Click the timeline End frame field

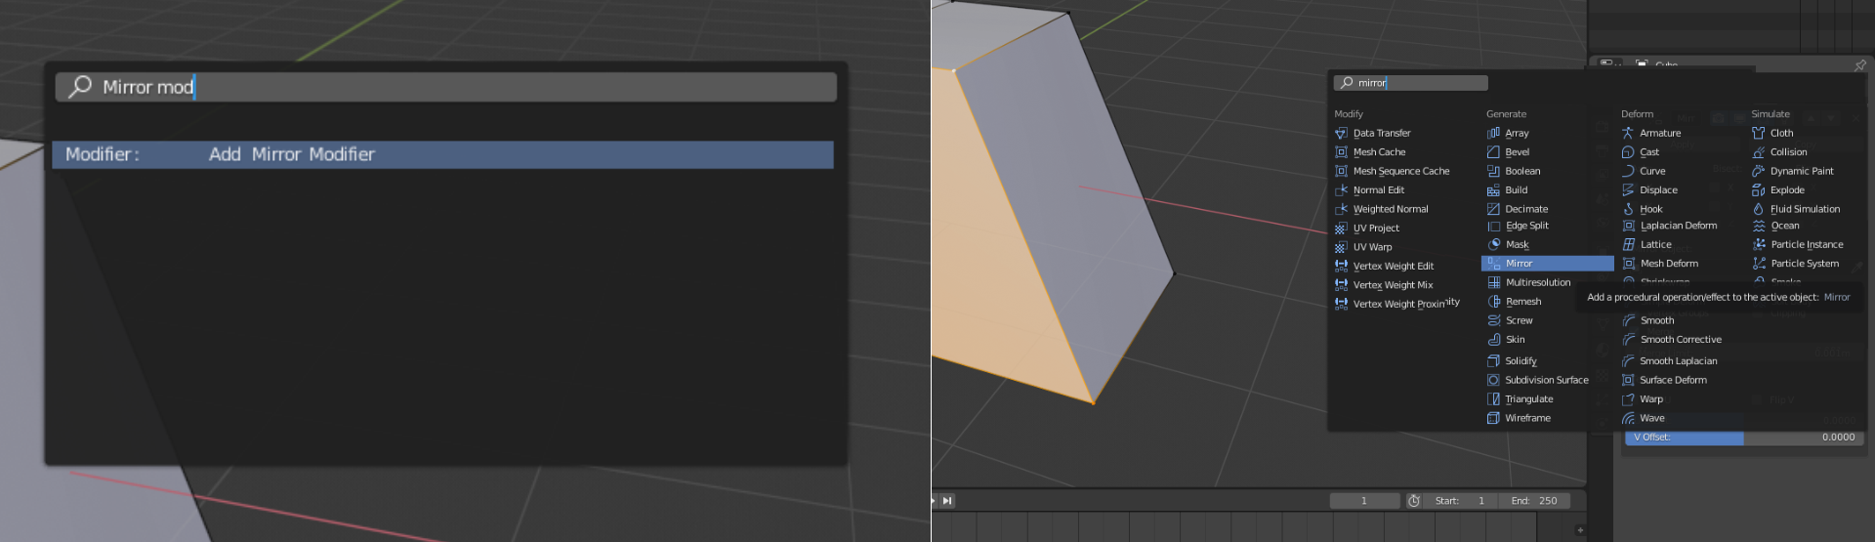coord(1535,501)
